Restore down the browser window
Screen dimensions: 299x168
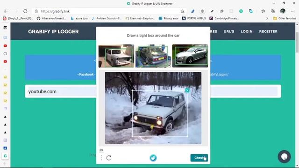tap(284, 3)
